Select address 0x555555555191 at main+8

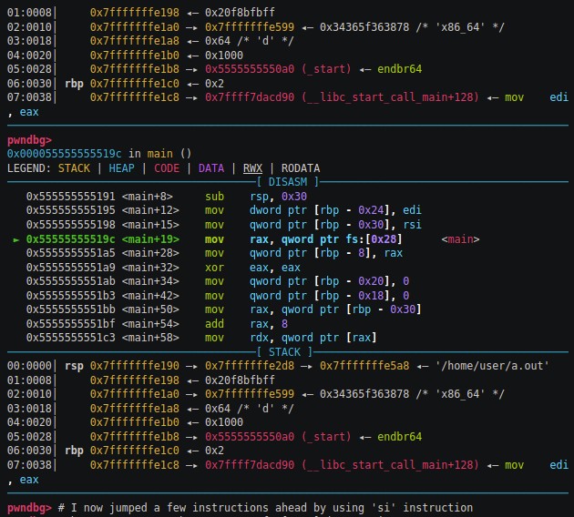(71, 197)
